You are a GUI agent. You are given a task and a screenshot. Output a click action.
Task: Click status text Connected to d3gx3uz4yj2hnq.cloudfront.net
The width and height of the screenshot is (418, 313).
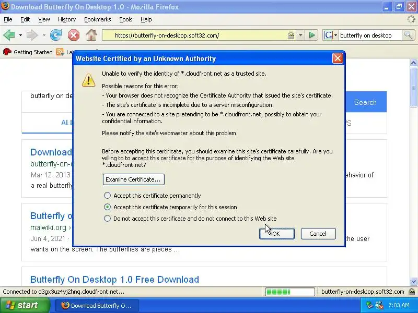click(x=63, y=292)
